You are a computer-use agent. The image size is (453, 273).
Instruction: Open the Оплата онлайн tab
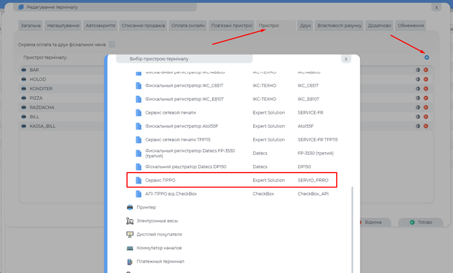pyautogui.click(x=188, y=26)
